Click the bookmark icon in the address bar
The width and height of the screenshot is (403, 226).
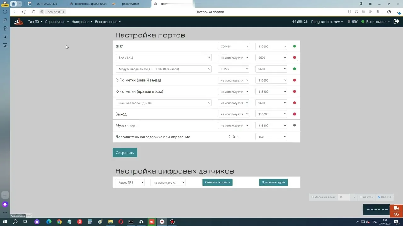point(377,12)
